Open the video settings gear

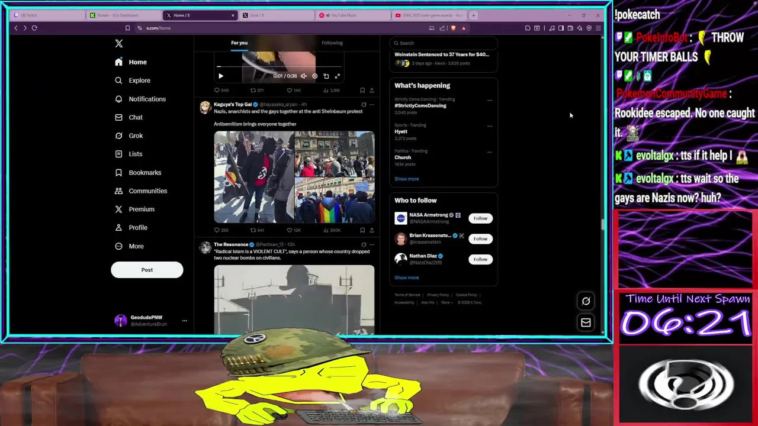click(314, 76)
